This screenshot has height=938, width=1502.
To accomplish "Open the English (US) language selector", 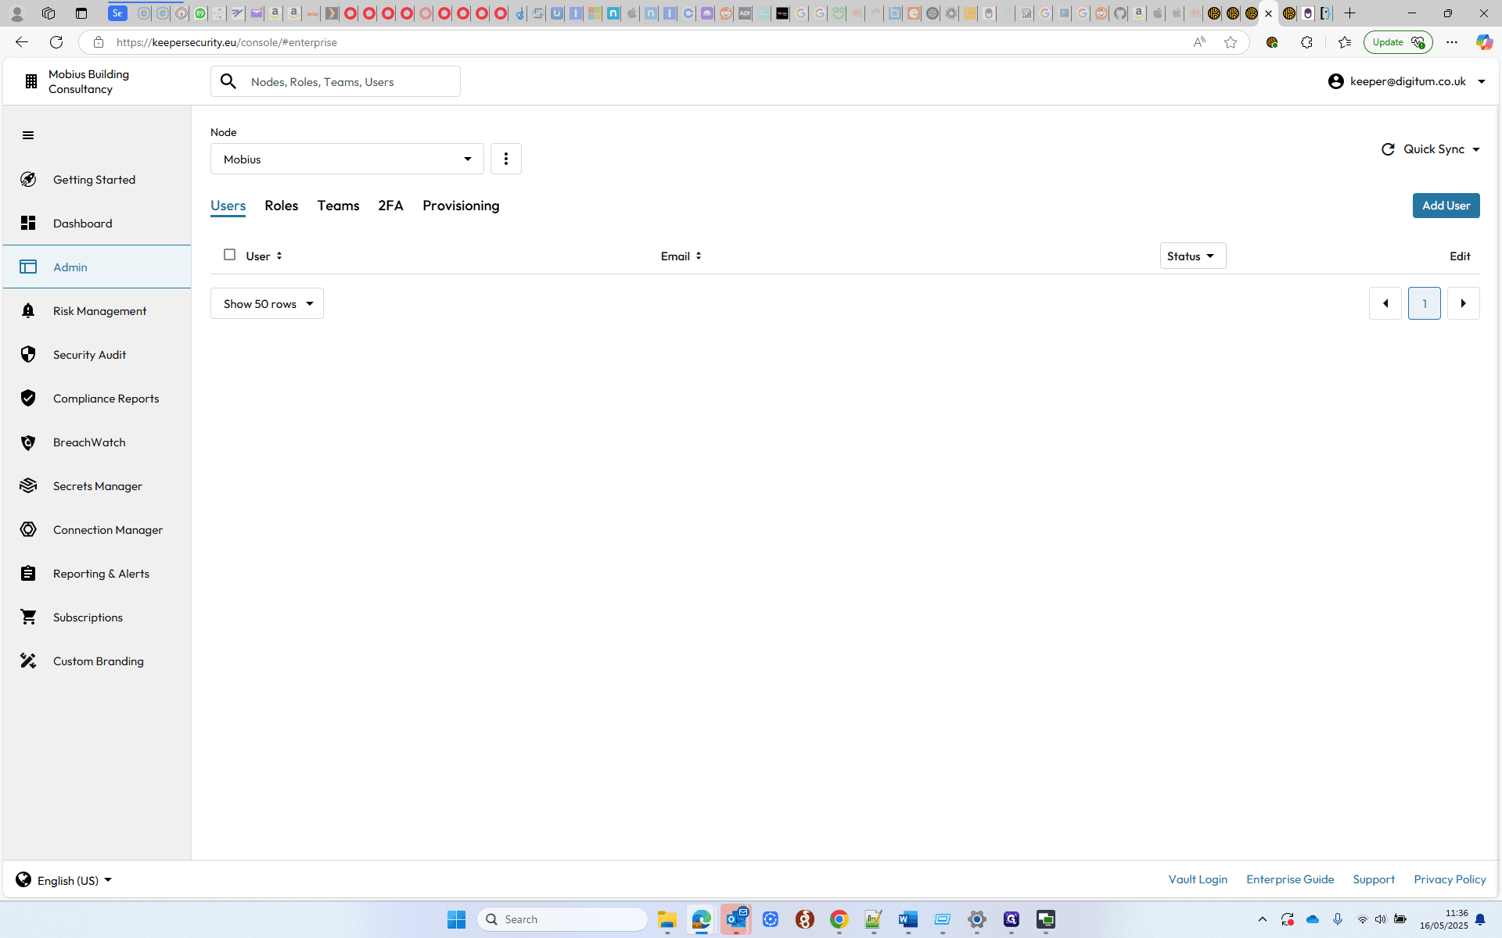I will pos(64,880).
